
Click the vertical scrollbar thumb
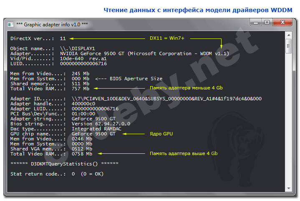(x=288, y=46)
